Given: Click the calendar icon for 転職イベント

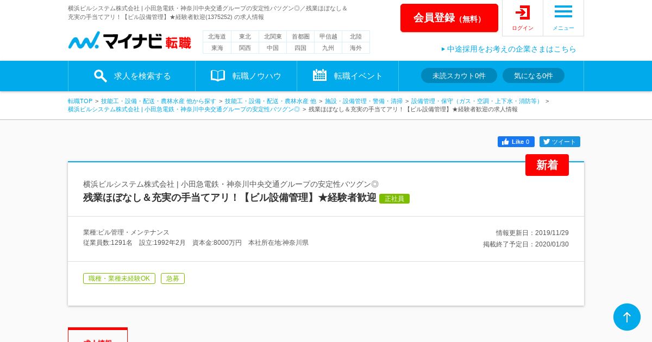Looking at the screenshot, I should coord(319,75).
